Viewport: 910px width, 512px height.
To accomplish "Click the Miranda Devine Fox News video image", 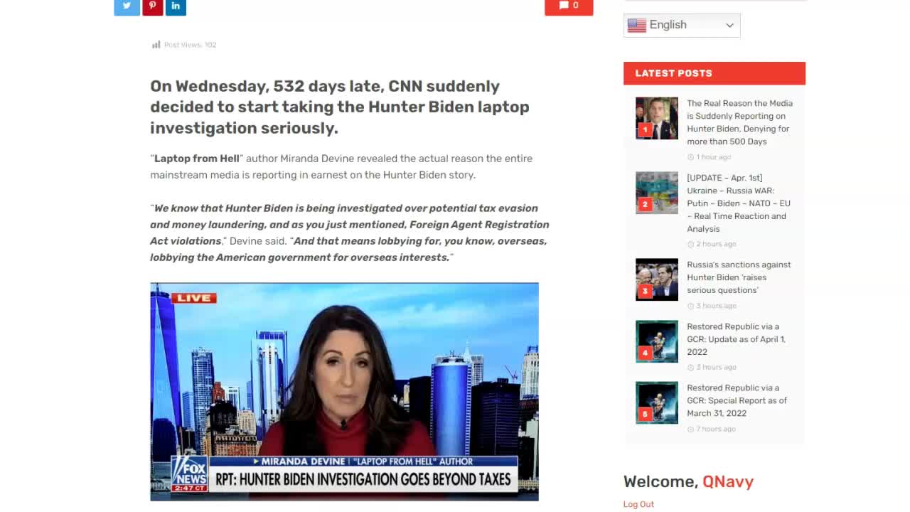I will click(344, 392).
